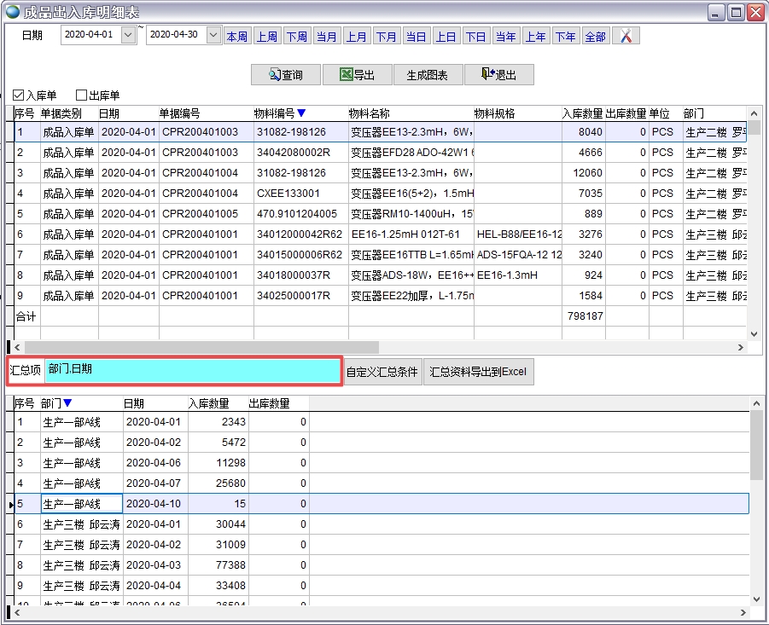Choose the 当年 date range shortcut
The height and width of the screenshot is (625, 769).
click(505, 37)
